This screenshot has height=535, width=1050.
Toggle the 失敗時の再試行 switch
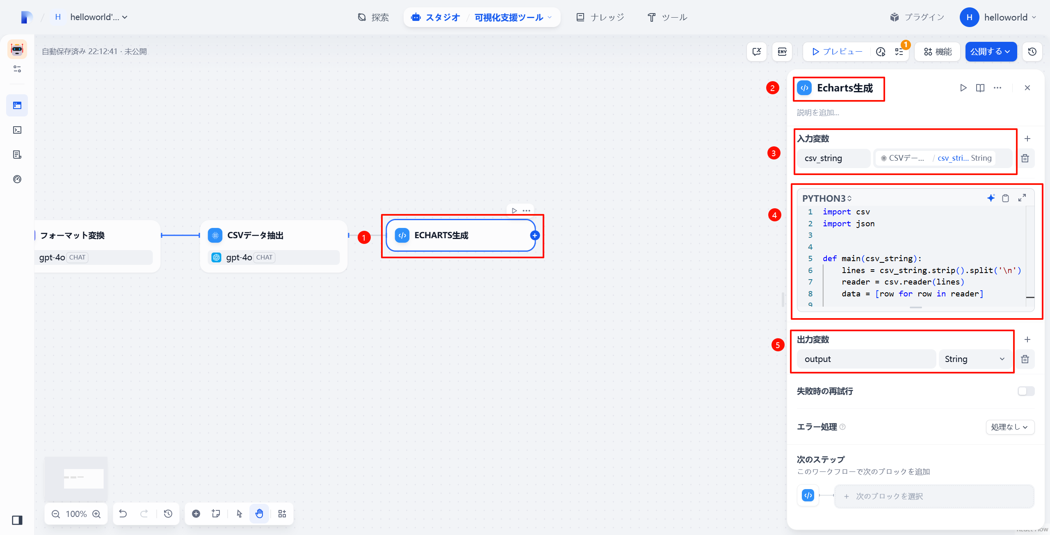point(1025,391)
